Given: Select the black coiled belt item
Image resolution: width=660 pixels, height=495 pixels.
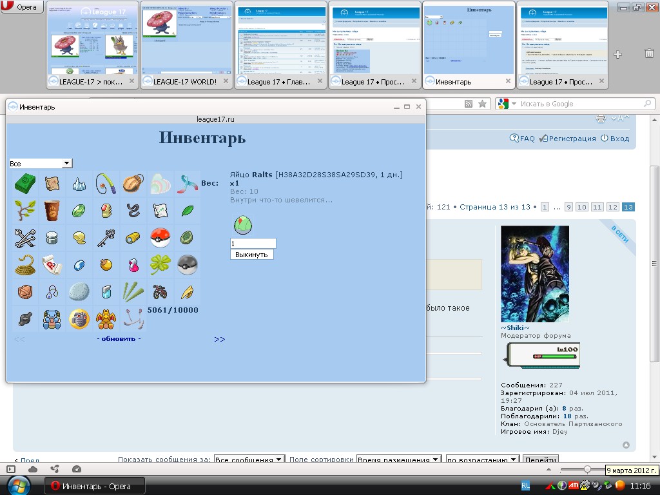Looking at the screenshot, I should tap(133, 211).
